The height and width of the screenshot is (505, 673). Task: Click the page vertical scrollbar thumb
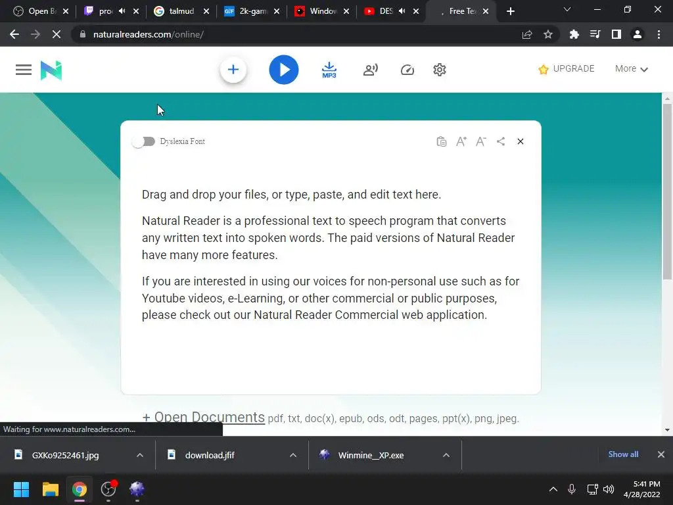pyautogui.click(x=667, y=193)
